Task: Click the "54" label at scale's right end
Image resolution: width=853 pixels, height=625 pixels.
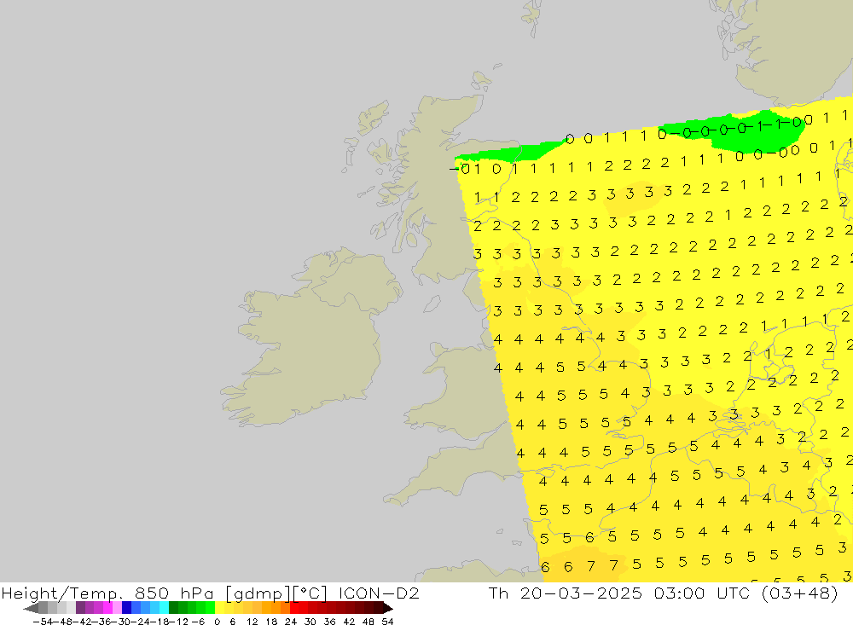Action: point(387,622)
